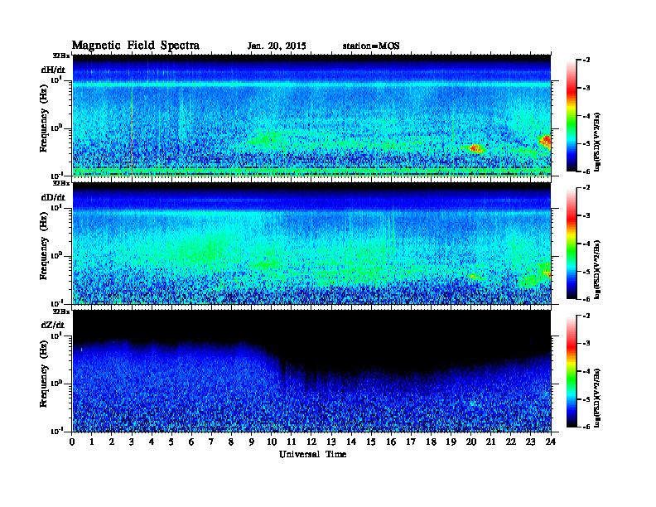This screenshot has width=656, height=507.
Task: Click the dZ/dt spectrogram plot area
Action: pyautogui.click(x=311, y=371)
